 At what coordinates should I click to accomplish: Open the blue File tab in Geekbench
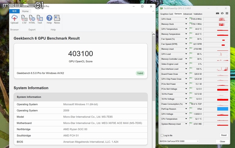coord(14,11)
